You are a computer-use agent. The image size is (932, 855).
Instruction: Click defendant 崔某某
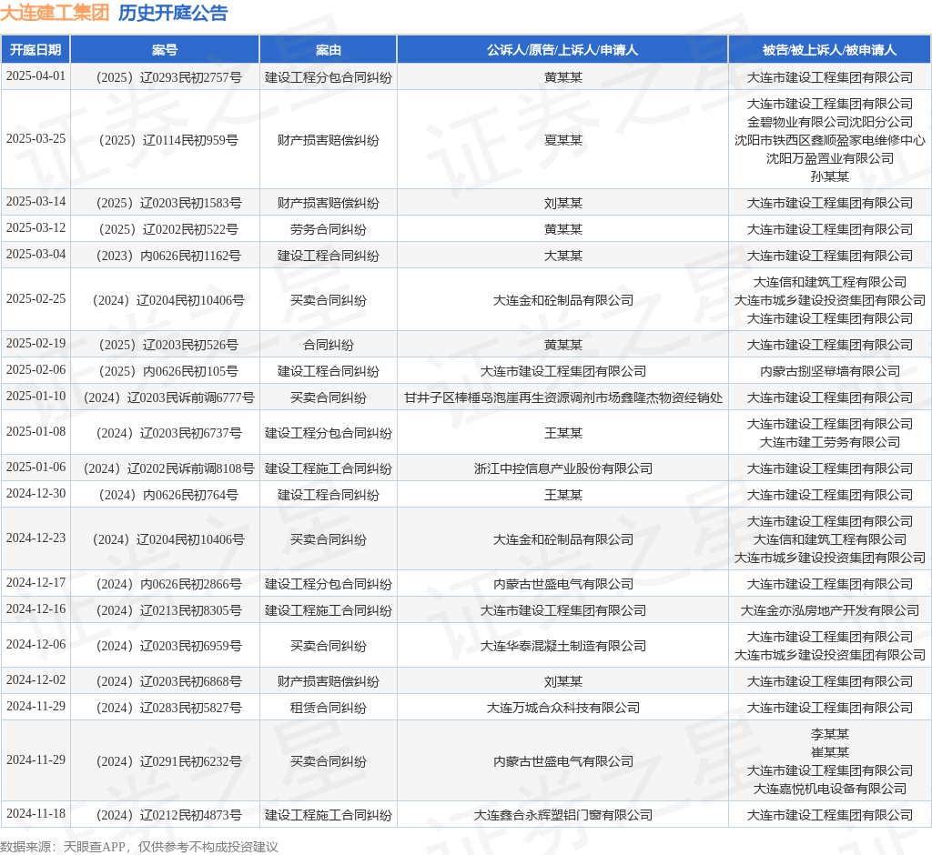pos(830,752)
